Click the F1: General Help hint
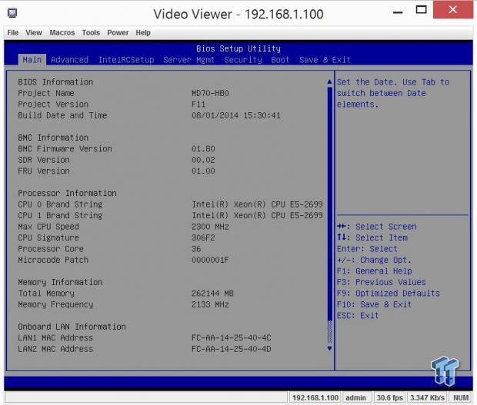The height and width of the screenshot is (405, 477). pyautogui.click(x=375, y=271)
